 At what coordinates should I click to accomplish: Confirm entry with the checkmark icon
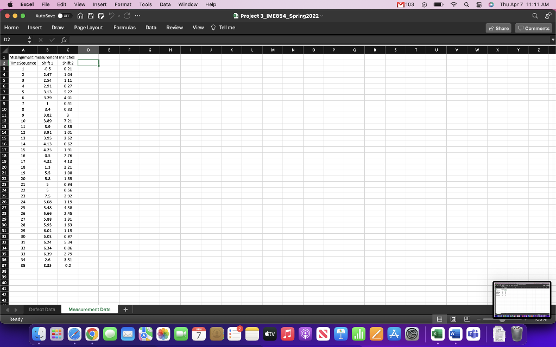tap(52, 40)
